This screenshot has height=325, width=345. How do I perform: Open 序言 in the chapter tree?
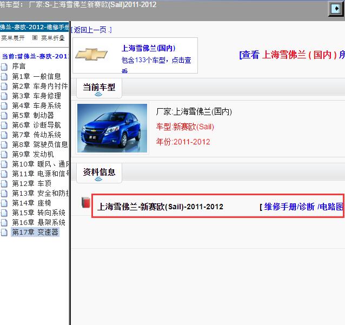point(19,67)
